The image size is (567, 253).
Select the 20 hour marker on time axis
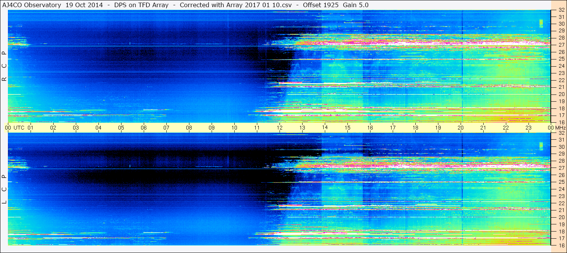tap(461, 128)
